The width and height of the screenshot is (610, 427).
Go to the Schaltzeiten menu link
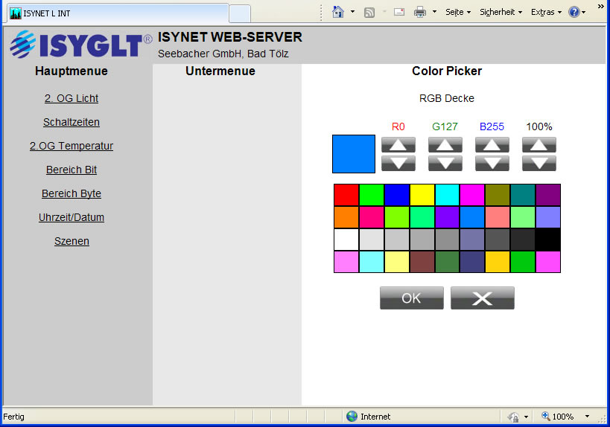point(72,122)
